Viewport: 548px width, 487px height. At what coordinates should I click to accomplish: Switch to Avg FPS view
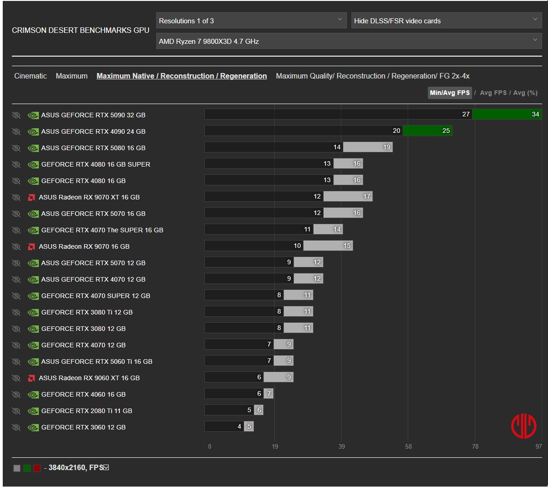(x=493, y=93)
